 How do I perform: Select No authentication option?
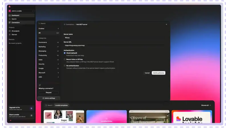point(65,66)
